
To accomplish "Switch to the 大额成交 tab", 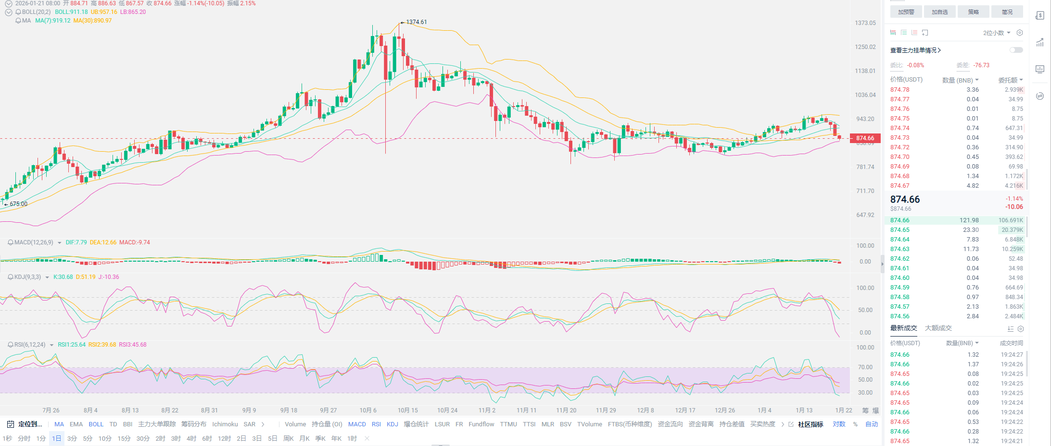I will click(938, 328).
